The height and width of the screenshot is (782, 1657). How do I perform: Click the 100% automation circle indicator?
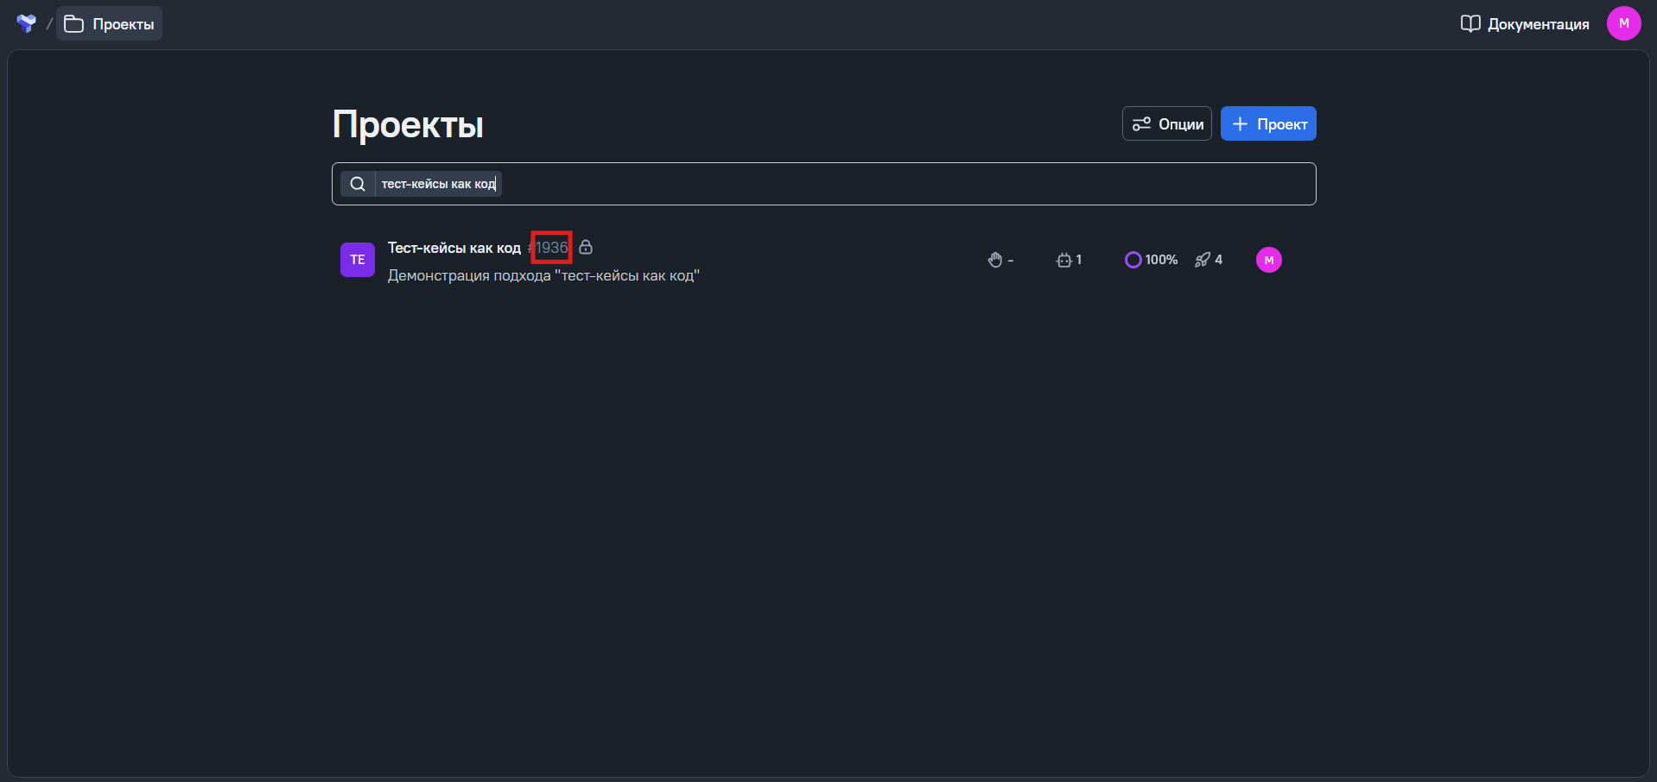[x=1133, y=260]
